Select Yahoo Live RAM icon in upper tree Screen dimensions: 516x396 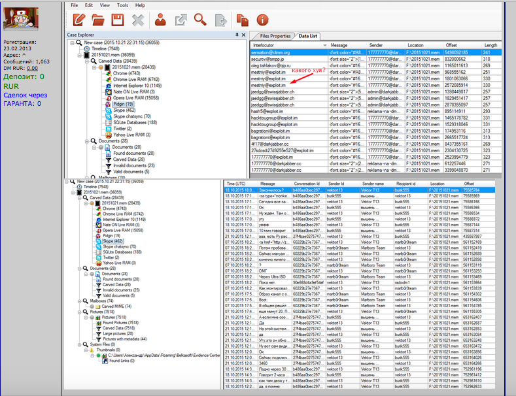(109, 135)
